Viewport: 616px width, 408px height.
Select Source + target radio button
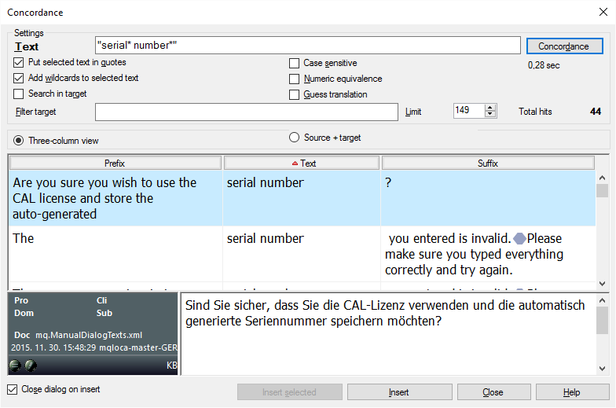[294, 137]
